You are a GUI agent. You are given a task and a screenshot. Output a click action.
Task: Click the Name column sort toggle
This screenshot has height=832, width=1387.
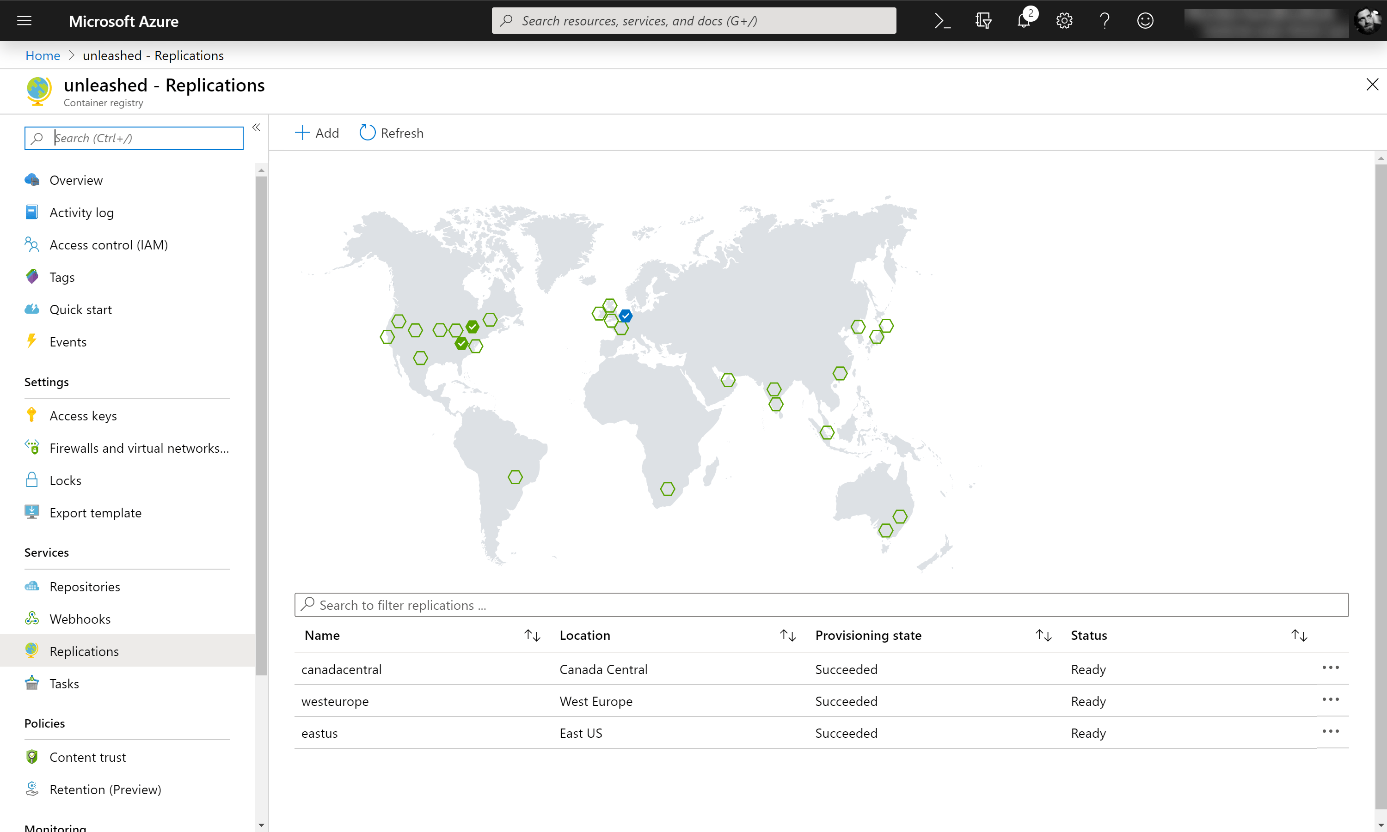531,635
